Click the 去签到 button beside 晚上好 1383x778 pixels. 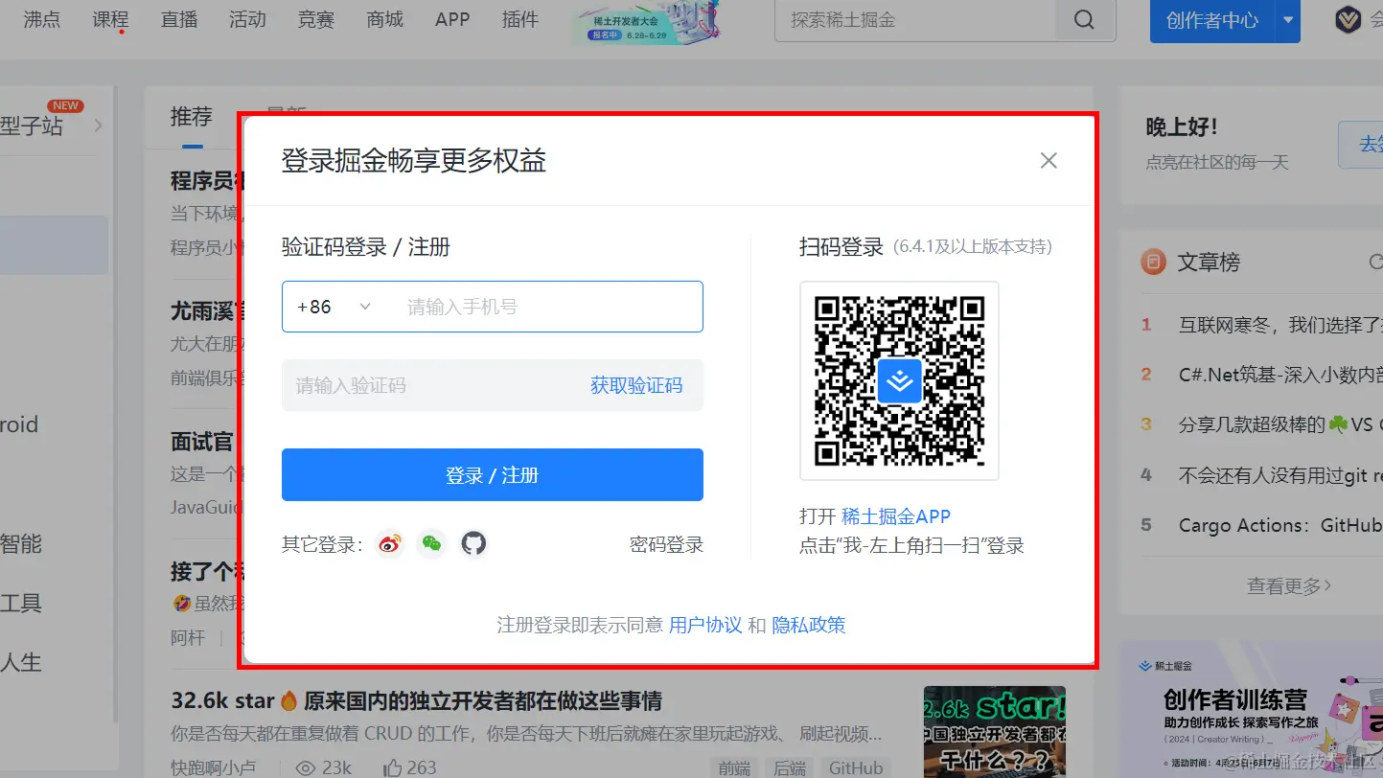[x=1361, y=145]
